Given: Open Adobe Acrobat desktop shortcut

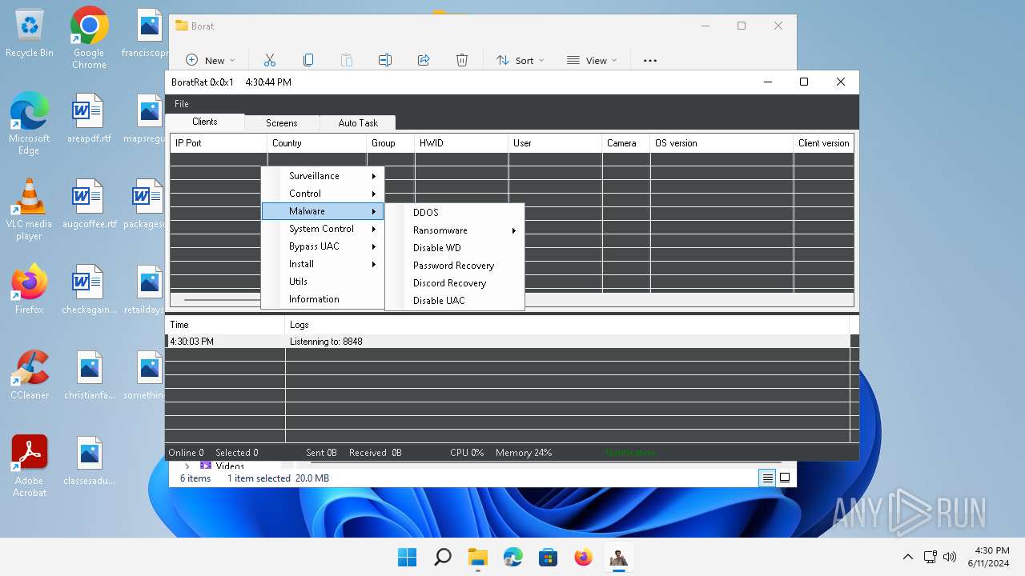Looking at the screenshot, I should point(29,466).
